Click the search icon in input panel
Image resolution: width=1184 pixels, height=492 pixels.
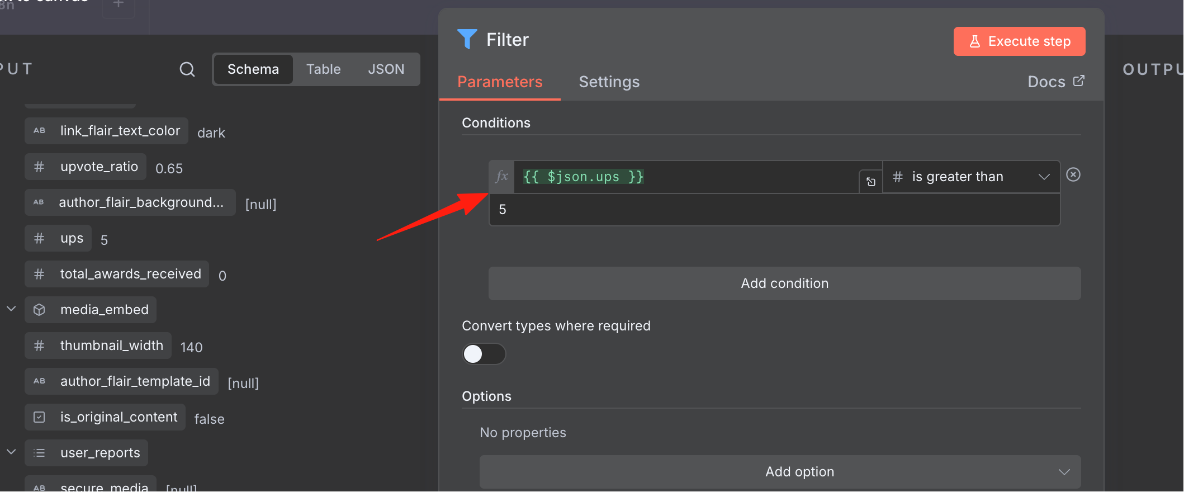[187, 69]
